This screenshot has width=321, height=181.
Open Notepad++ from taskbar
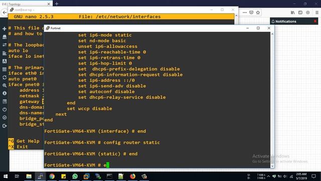121,176
